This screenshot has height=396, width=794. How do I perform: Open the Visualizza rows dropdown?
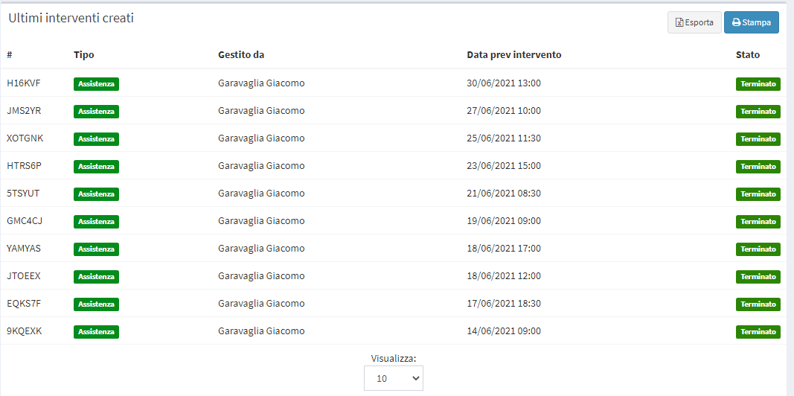click(x=394, y=378)
